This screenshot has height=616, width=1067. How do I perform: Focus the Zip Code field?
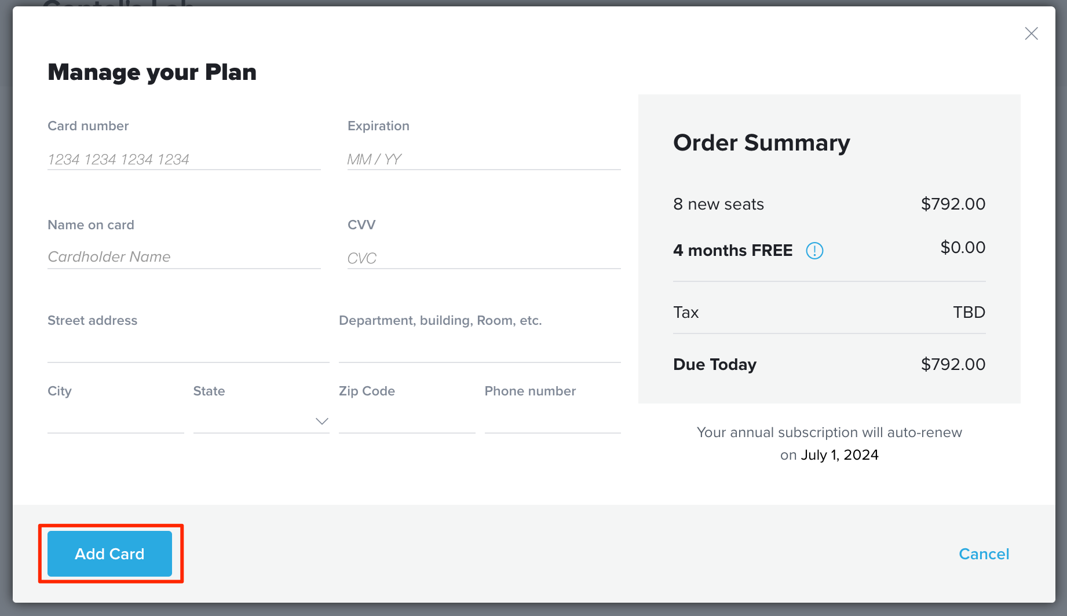pyautogui.click(x=407, y=421)
